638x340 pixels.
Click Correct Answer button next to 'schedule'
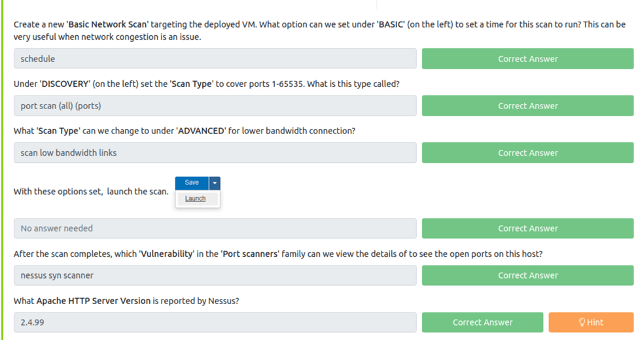pos(527,59)
